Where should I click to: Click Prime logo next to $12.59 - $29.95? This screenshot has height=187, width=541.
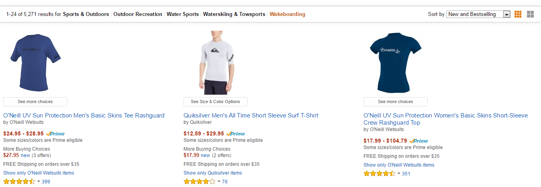click(236, 134)
